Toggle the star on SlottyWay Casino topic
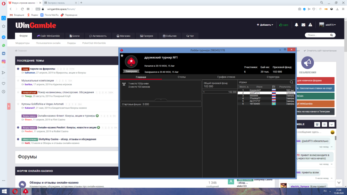The width and height of the screenshot is (347, 195). click(18, 139)
